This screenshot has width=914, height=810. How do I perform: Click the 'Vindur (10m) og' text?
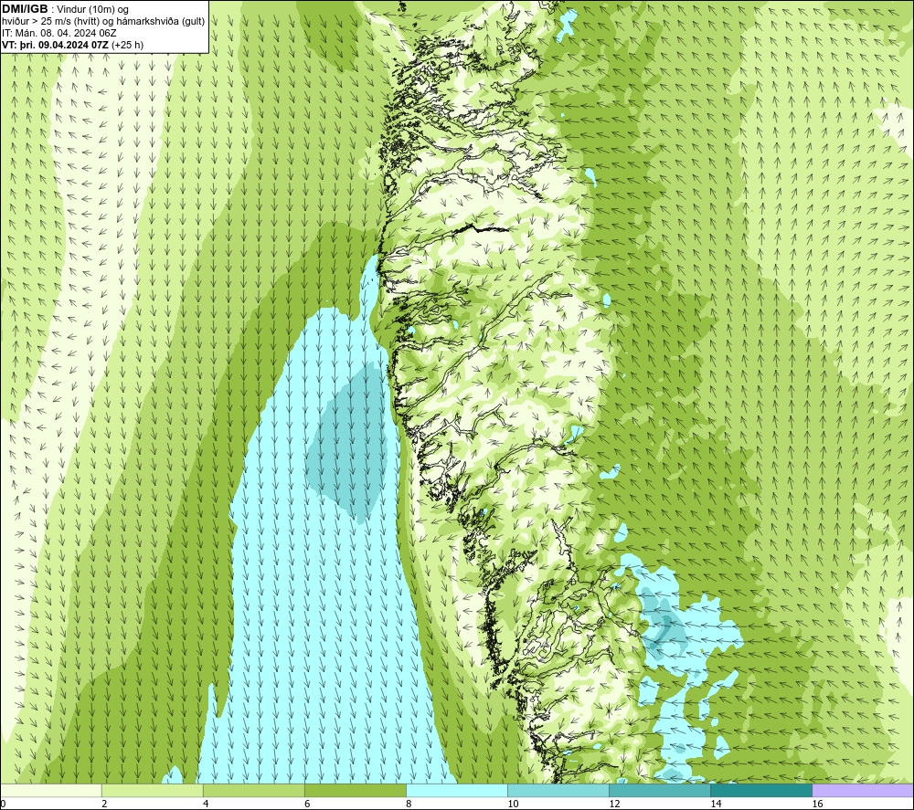point(92,9)
